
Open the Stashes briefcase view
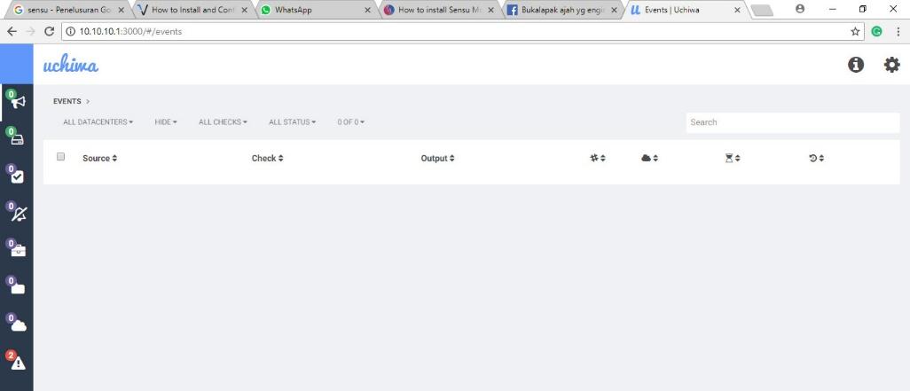click(19, 251)
